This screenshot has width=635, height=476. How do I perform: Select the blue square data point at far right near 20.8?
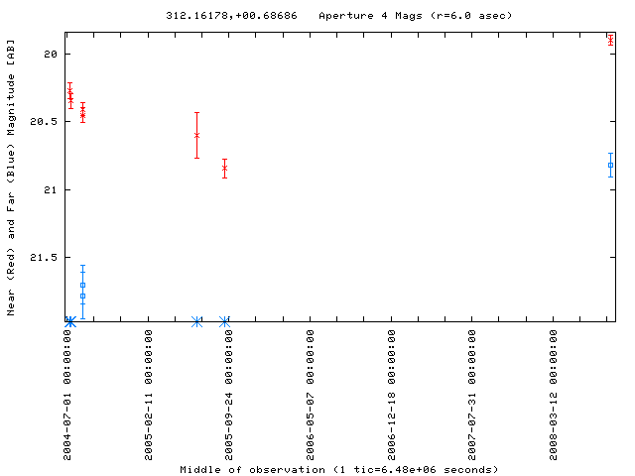(x=611, y=166)
